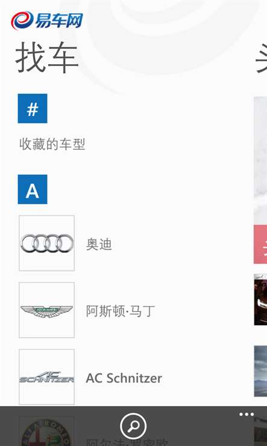Open the three-dot more menu
The width and height of the screenshot is (267, 446).
click(247, 415)
